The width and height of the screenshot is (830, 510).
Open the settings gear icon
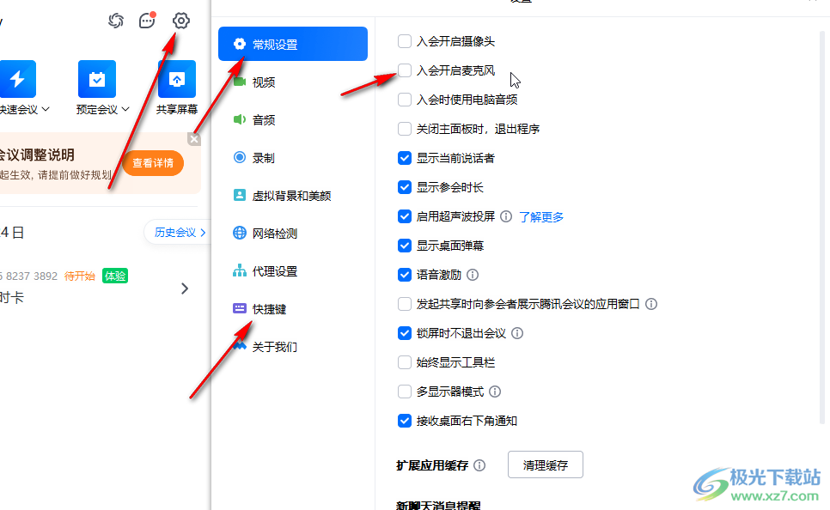pyautogui.click(x=180, y=21)
